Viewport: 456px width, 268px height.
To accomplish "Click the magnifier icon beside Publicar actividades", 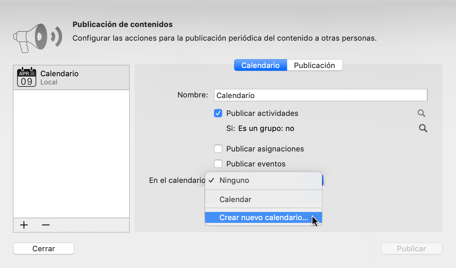I will [x=421, y=113].
